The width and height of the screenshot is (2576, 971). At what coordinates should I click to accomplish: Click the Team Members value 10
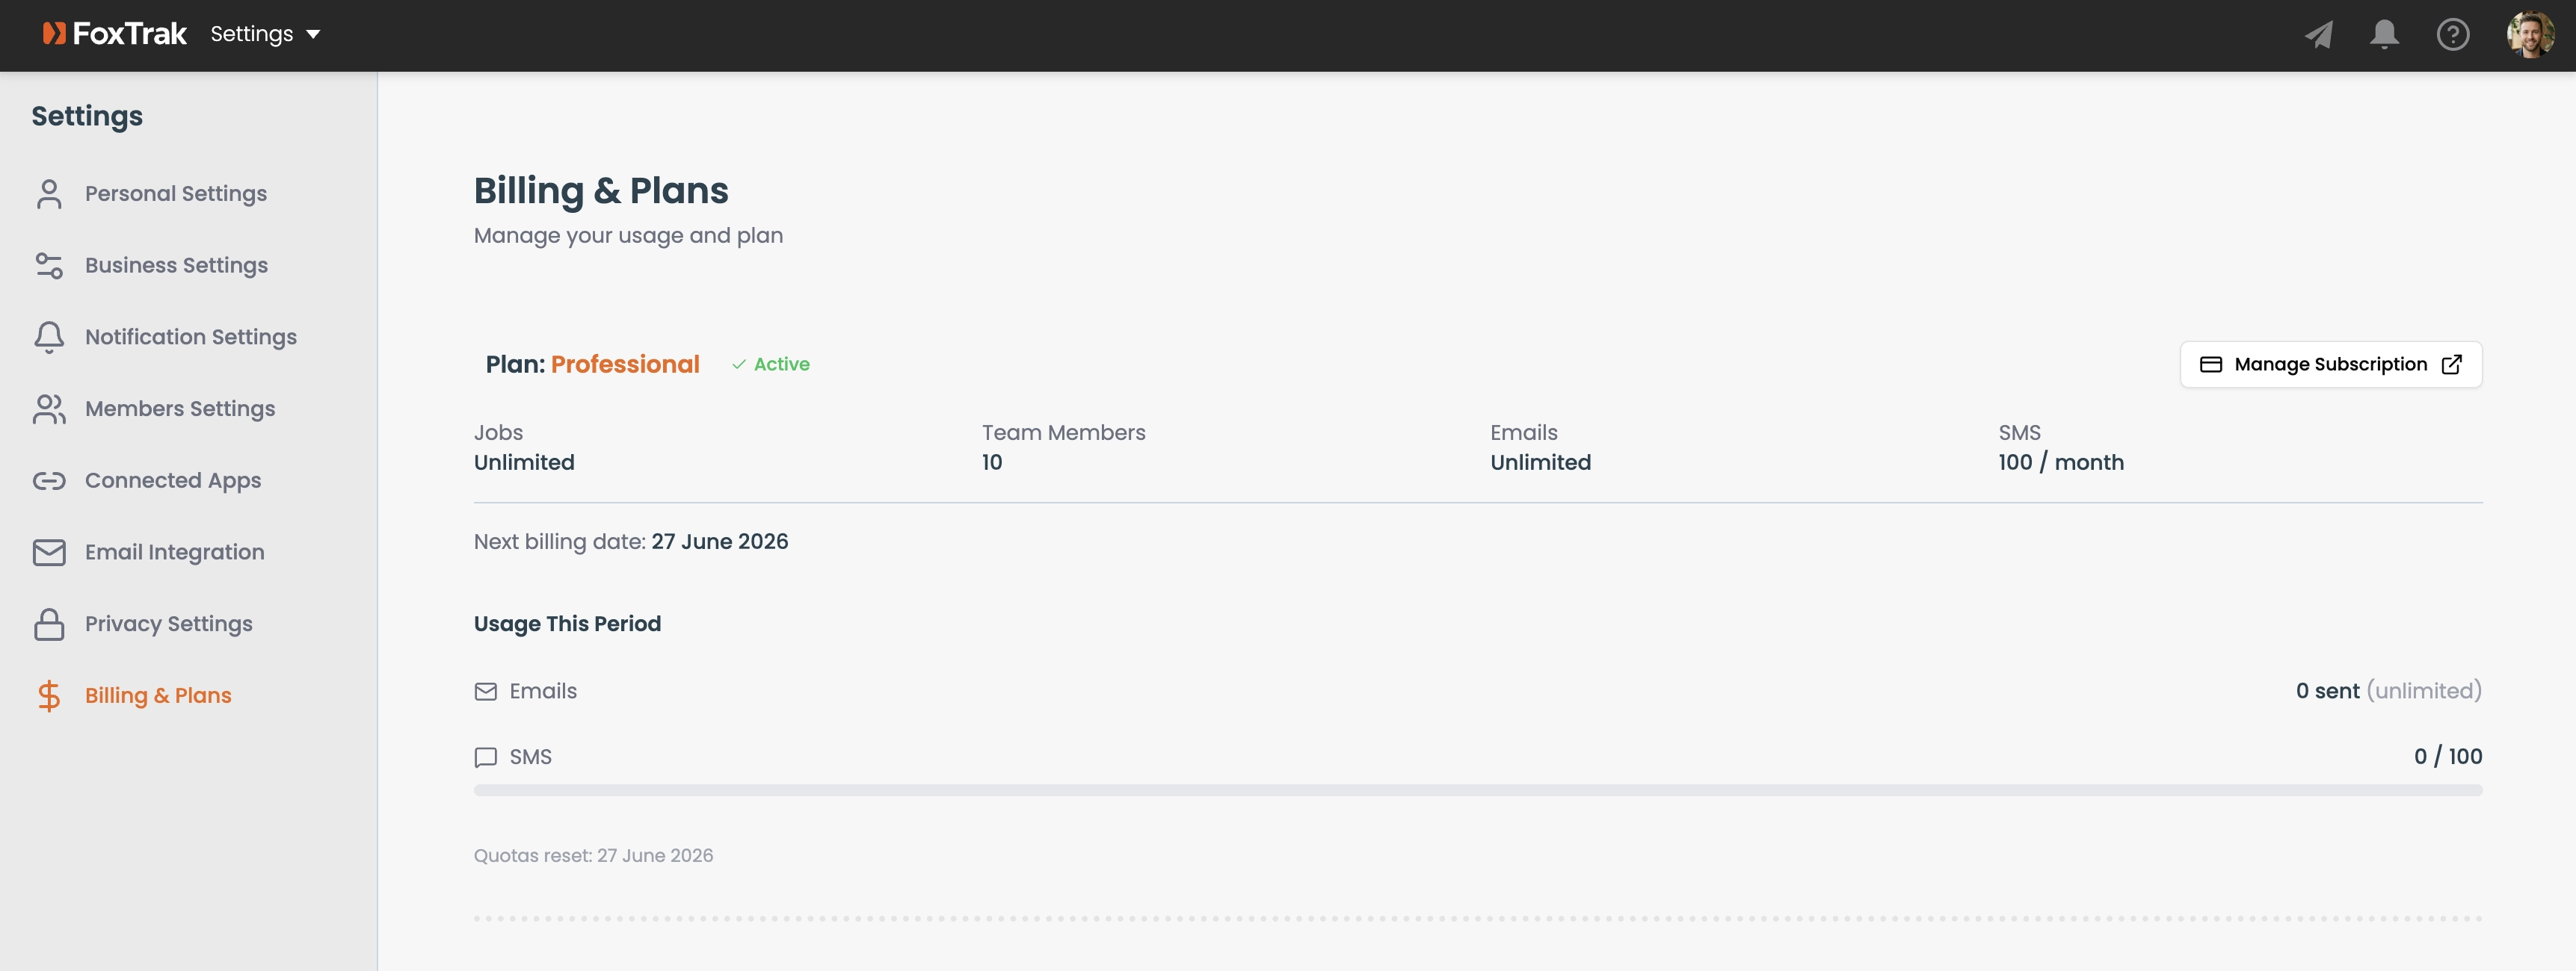[x=992, y=462]
